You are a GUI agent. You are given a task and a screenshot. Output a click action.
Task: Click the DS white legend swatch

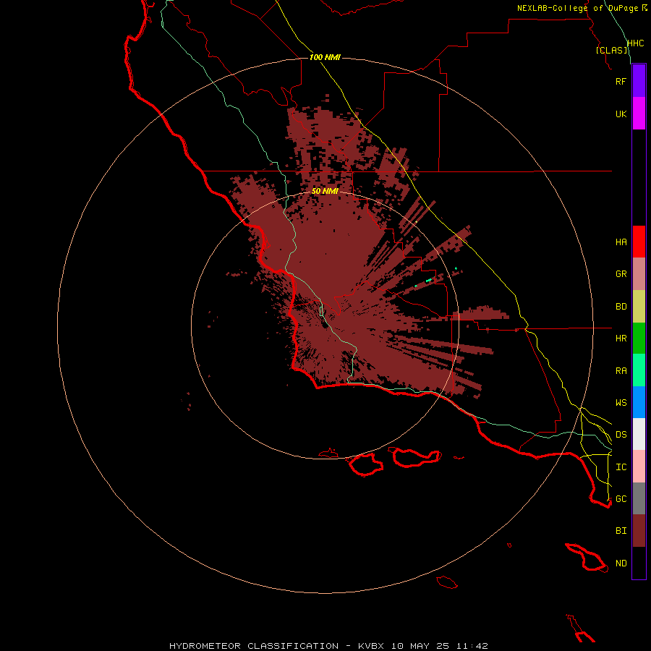(x=639, y=434)
